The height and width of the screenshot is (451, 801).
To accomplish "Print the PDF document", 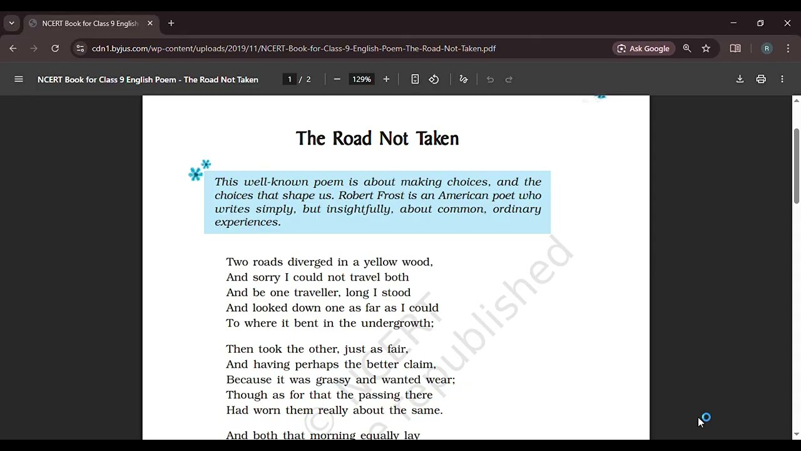I will click(x=761, y=80).
